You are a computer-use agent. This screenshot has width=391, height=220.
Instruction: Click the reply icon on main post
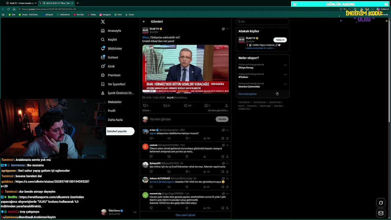[x=145, y=105]
